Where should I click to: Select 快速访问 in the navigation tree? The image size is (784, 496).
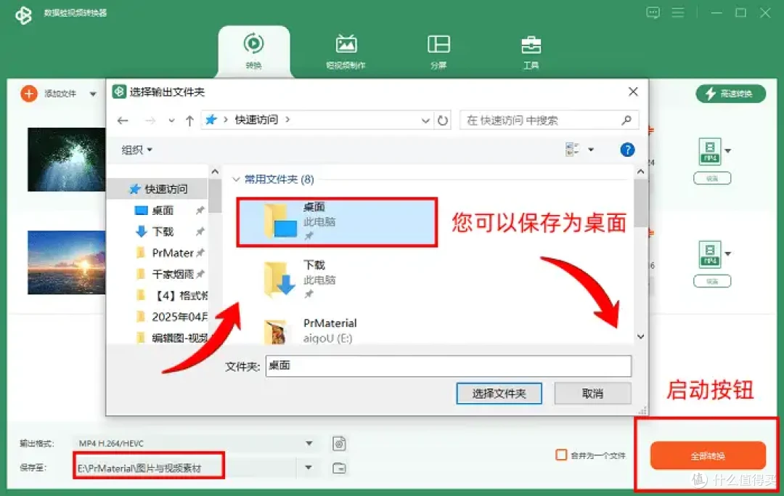click(x=158, y=189)
